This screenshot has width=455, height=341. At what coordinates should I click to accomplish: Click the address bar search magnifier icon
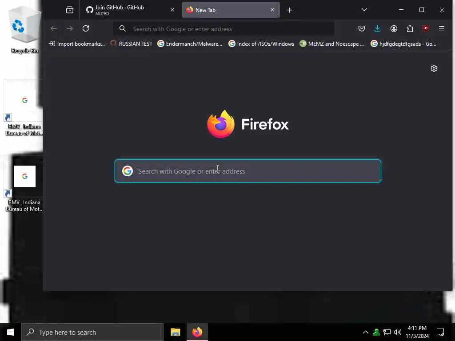coord(123,28)
